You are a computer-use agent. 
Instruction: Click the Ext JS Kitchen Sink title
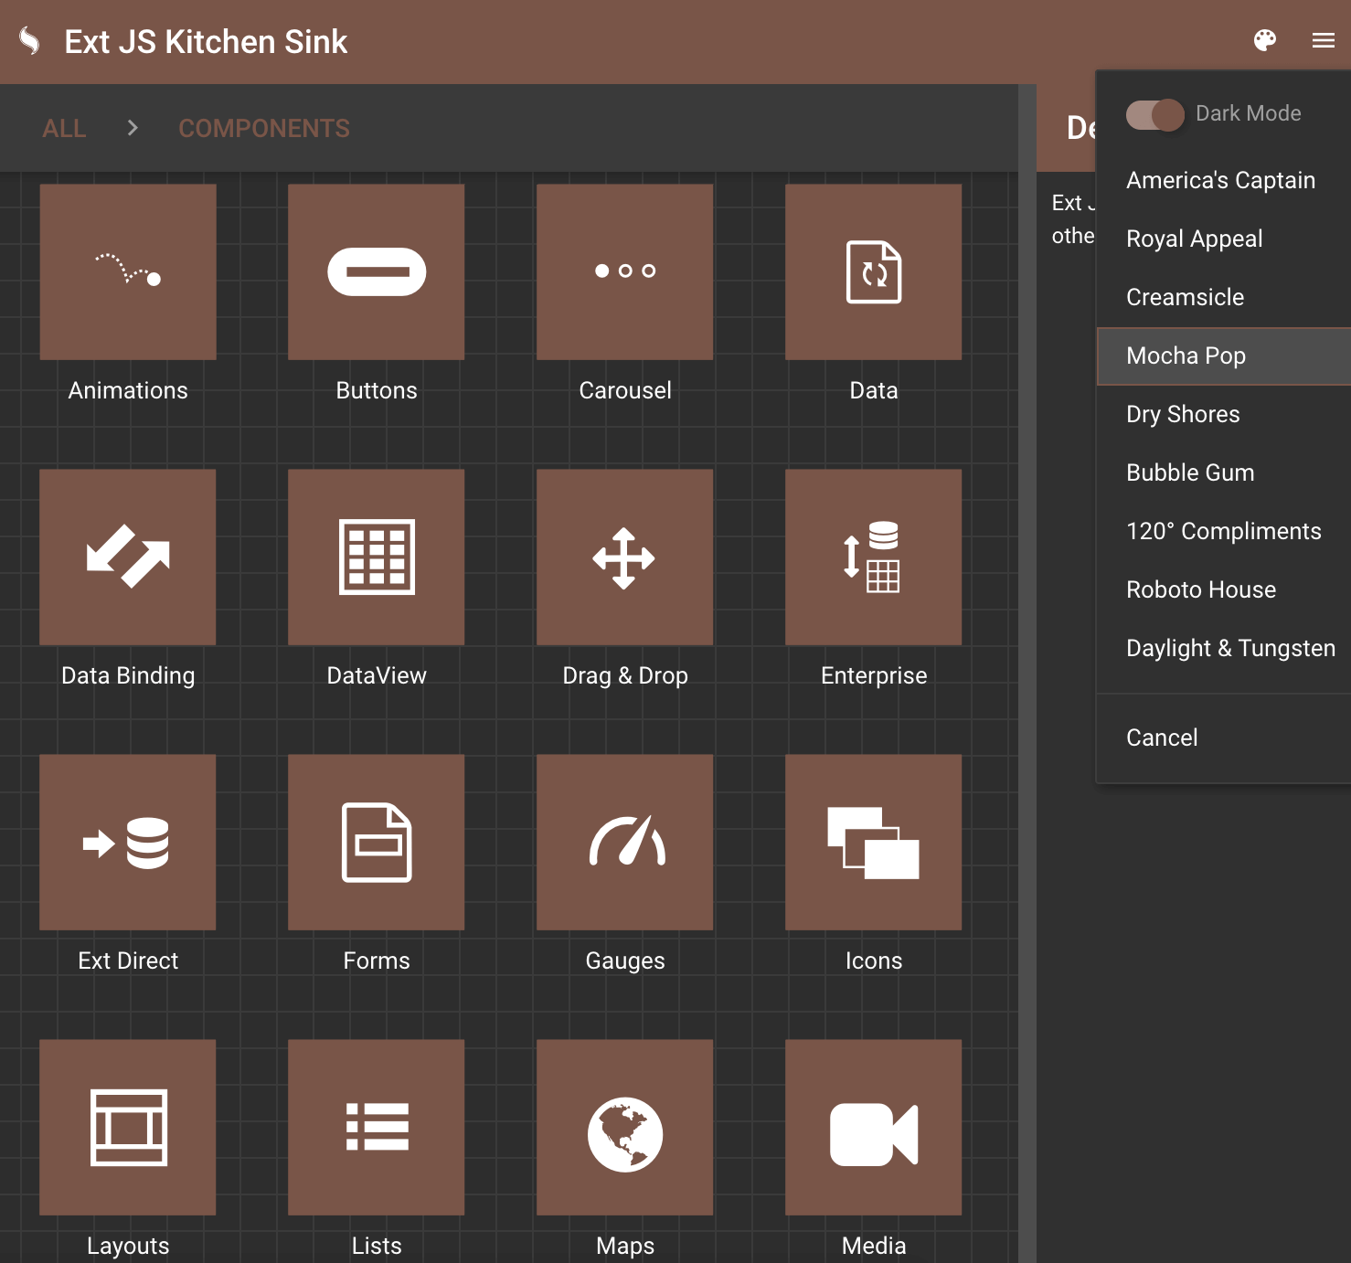tap(206, 42)
